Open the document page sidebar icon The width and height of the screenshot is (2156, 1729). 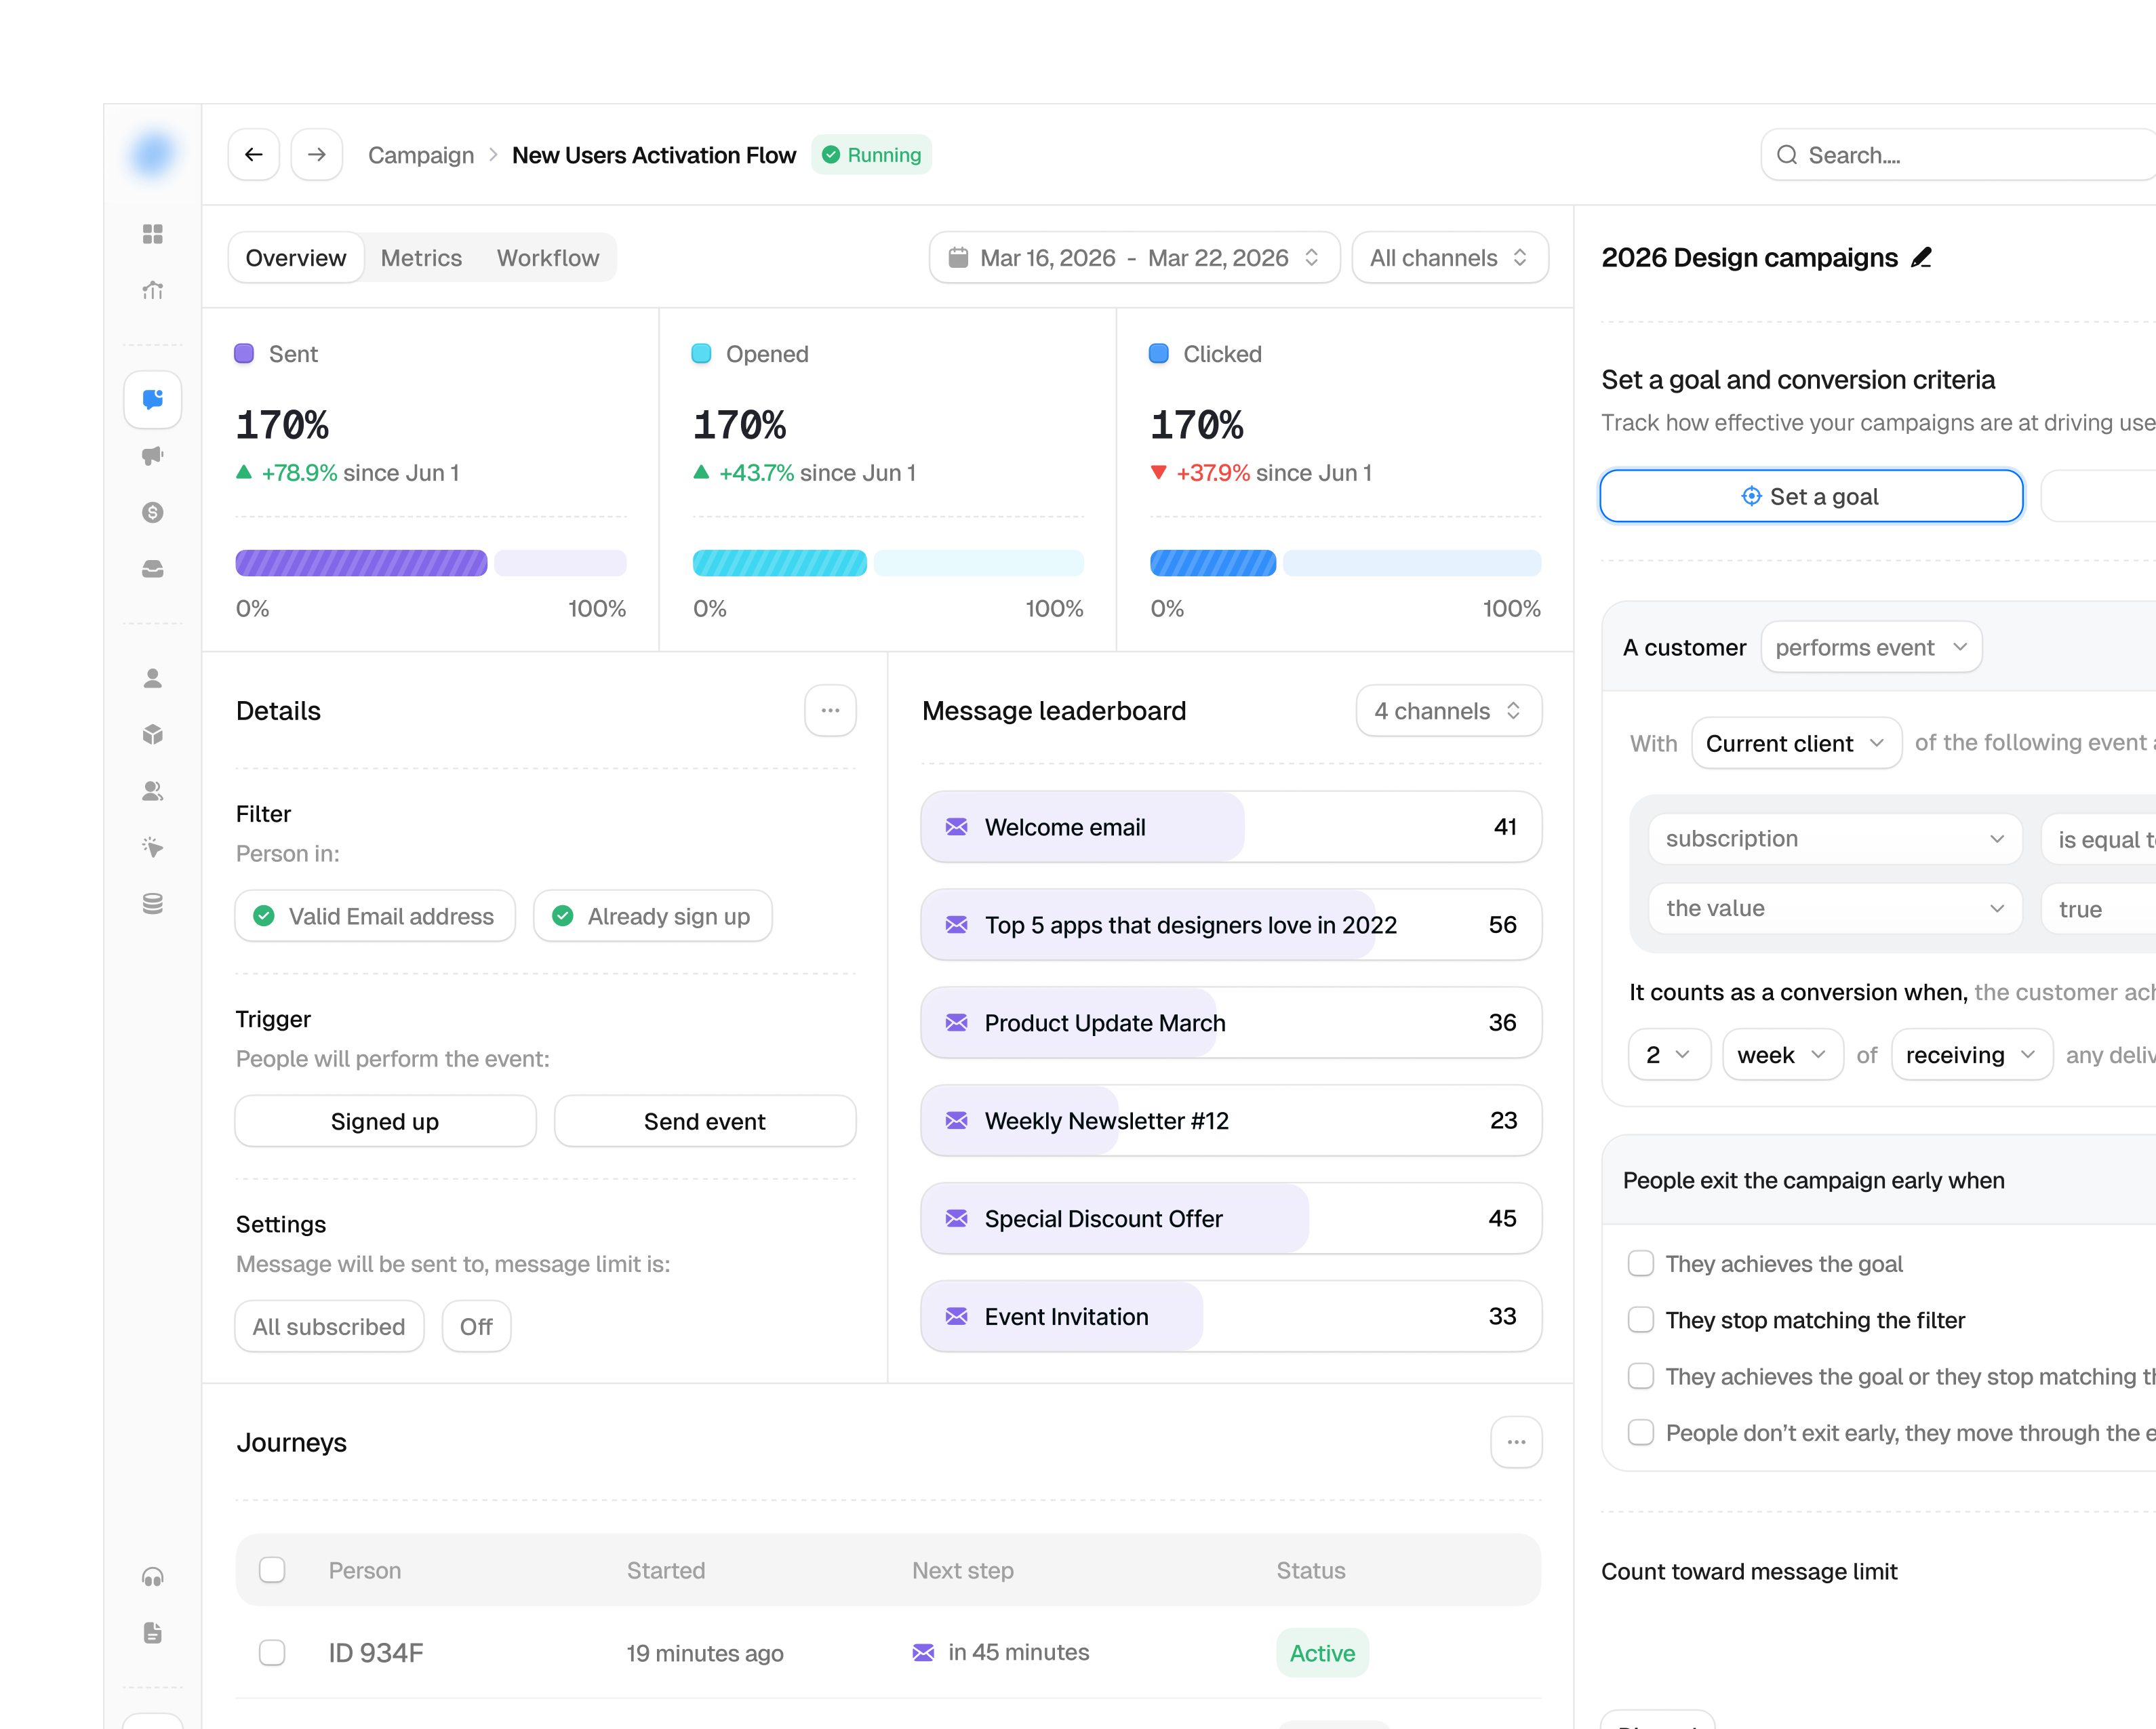pos(152,1633)
